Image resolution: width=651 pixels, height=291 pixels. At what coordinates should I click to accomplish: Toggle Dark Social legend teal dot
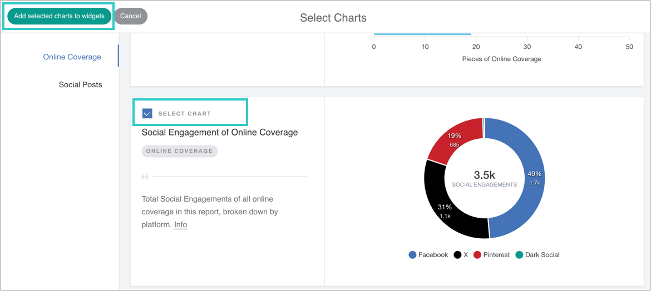pyautogui.click(x=519, y=255)
